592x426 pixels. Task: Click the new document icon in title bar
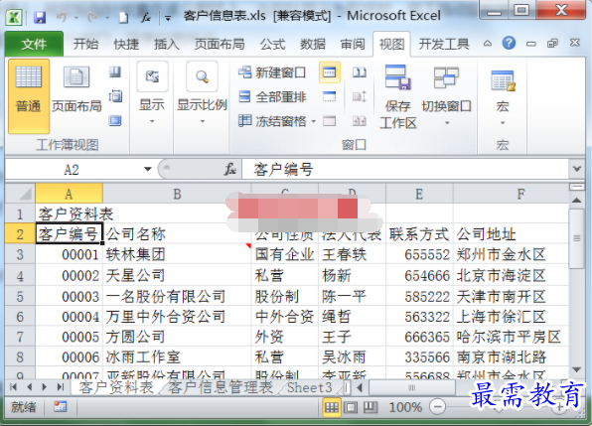click(123, 18)
